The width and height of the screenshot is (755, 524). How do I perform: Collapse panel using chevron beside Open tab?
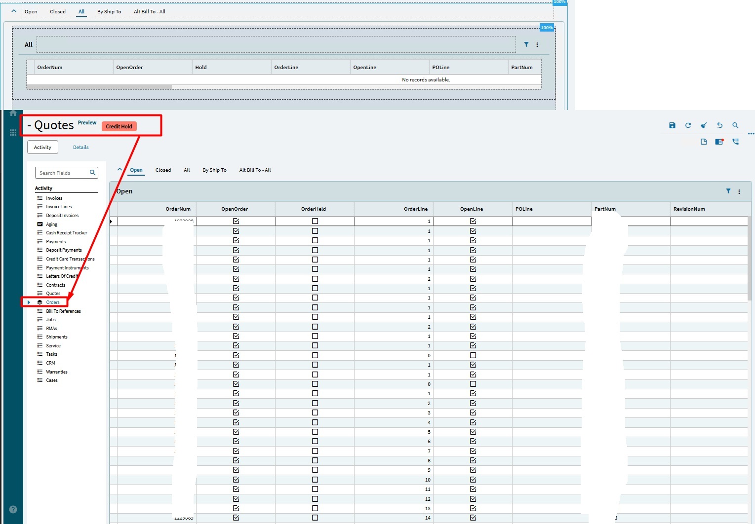pyautogui.click(x=119, y=170)
